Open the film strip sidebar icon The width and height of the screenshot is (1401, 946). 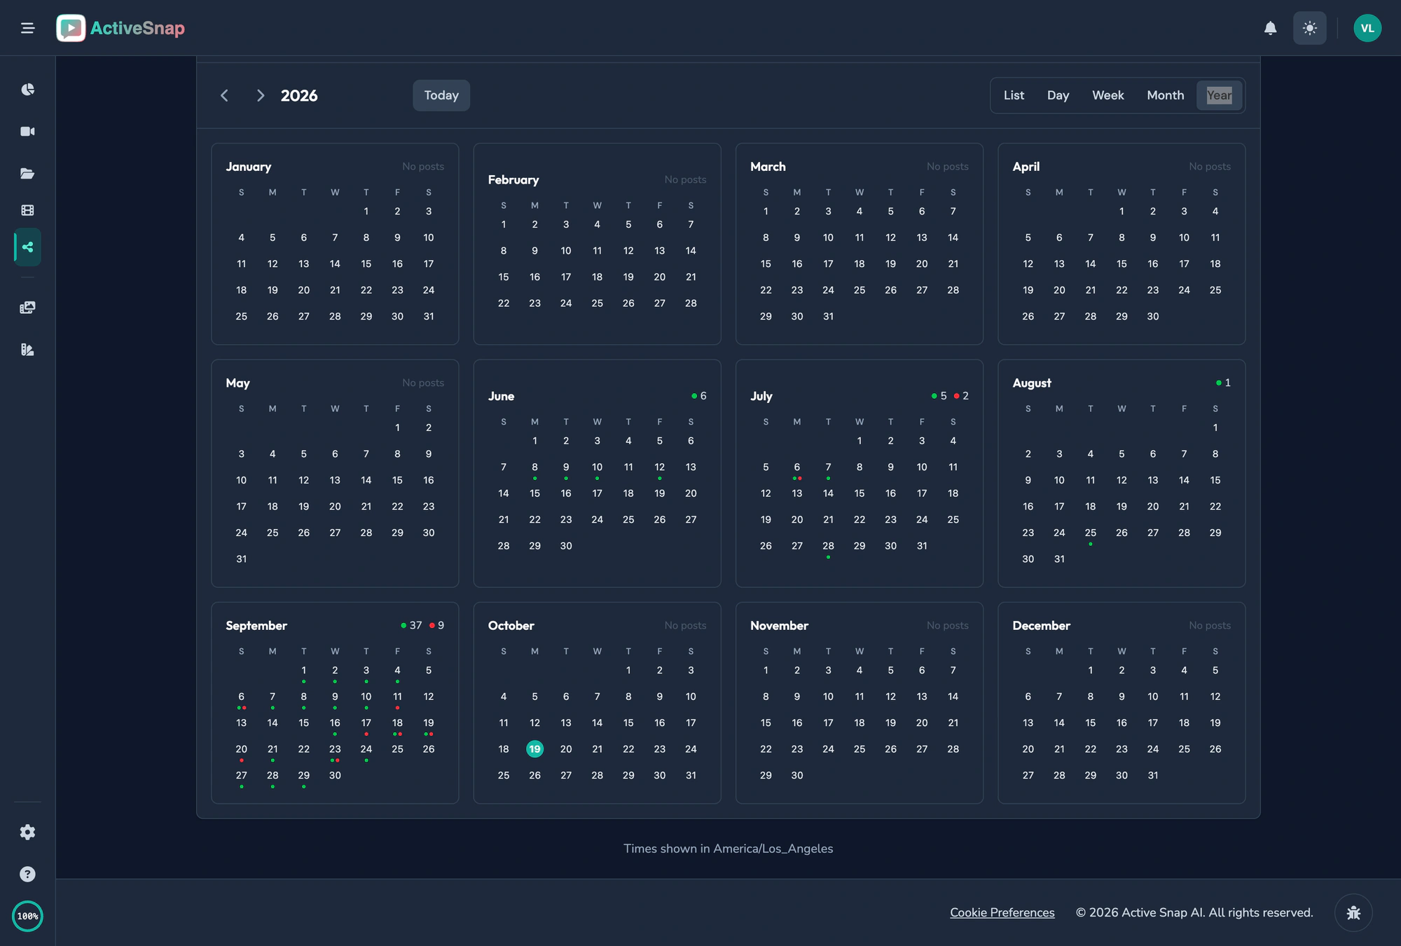[x=27, y=210]
